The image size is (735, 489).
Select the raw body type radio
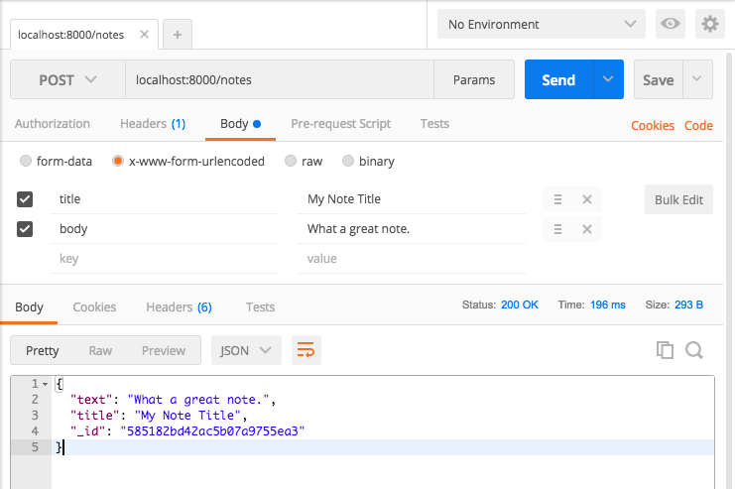point(291,161)
